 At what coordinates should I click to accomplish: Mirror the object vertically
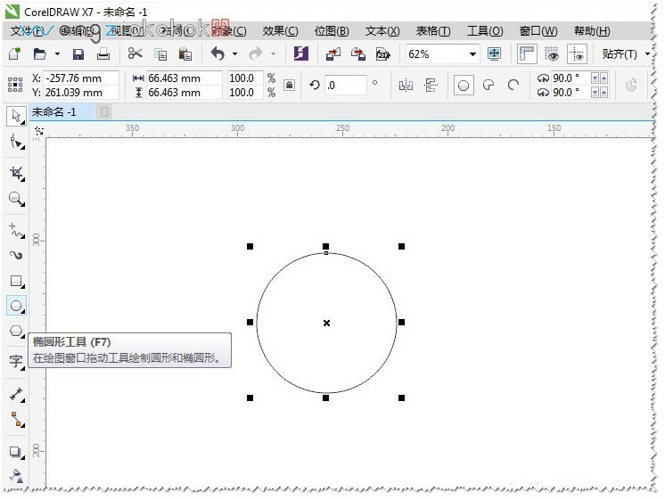click(431, 86)
